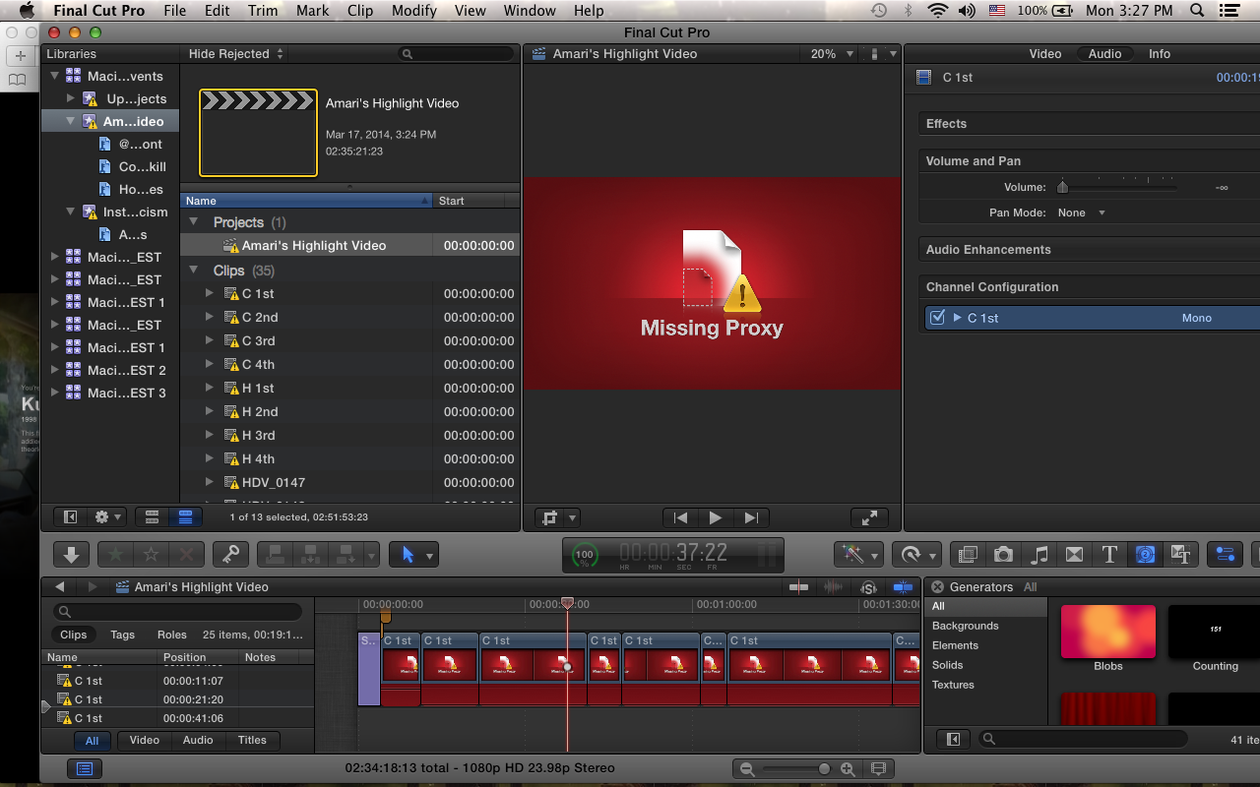Image resolution: width=1260 pixels, height=787 pixels.
Task: Adjust the Volume slider handle
Action: click(1062, 187)
